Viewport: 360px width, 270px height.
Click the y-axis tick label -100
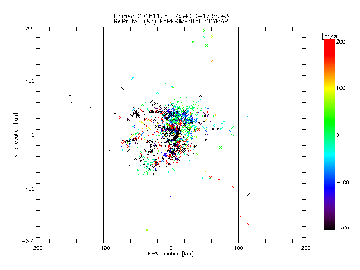(28, 189)
